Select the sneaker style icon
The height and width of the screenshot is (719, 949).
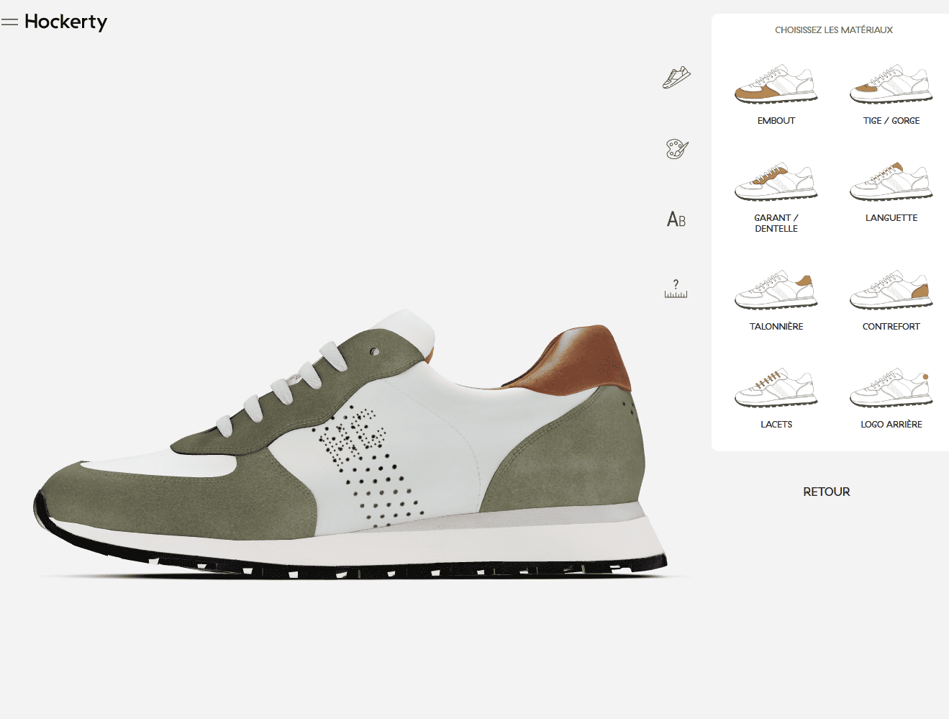[x=676, y=77]
